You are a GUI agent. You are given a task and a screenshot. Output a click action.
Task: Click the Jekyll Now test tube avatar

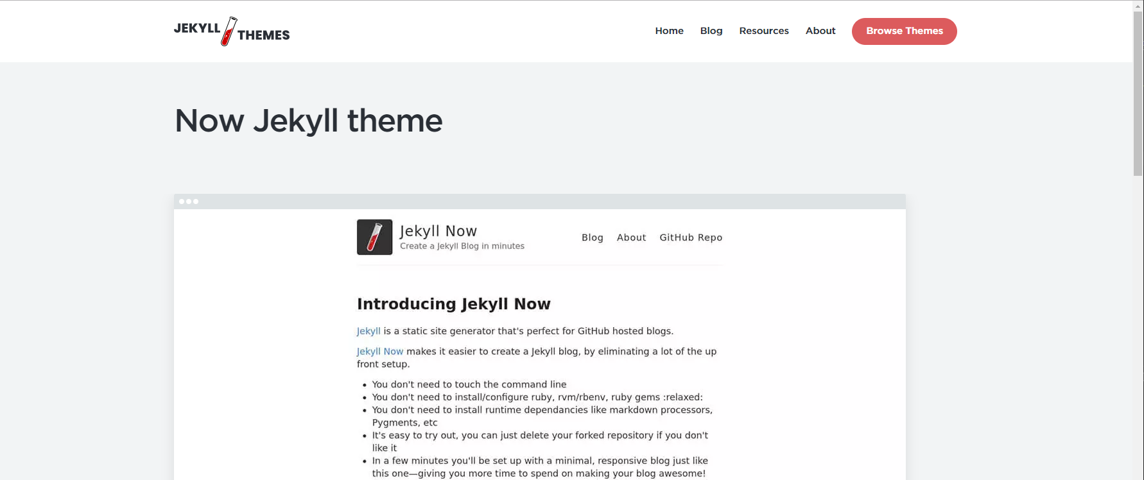coord(375,237)
